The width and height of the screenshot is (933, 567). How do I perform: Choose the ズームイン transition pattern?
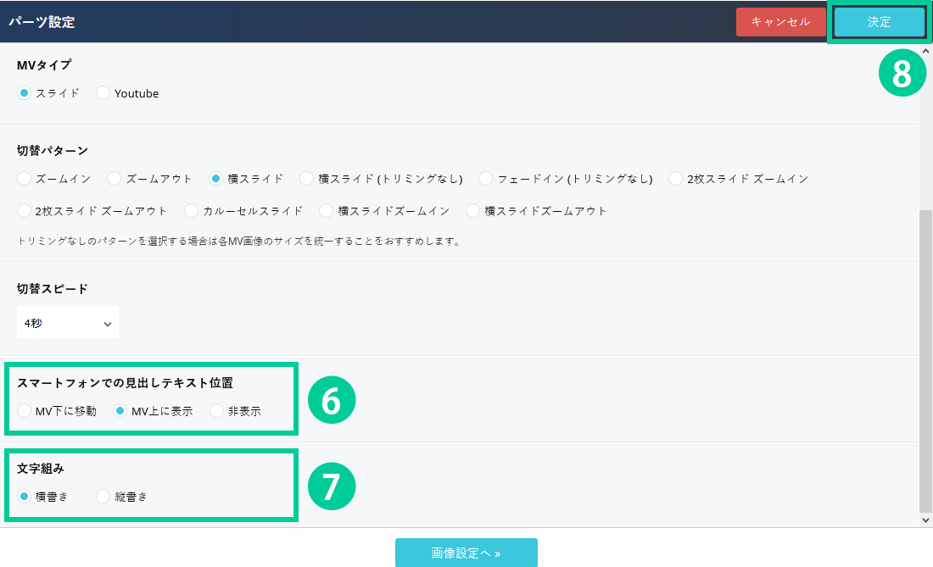pyautogui.click(x=25, y=179)
